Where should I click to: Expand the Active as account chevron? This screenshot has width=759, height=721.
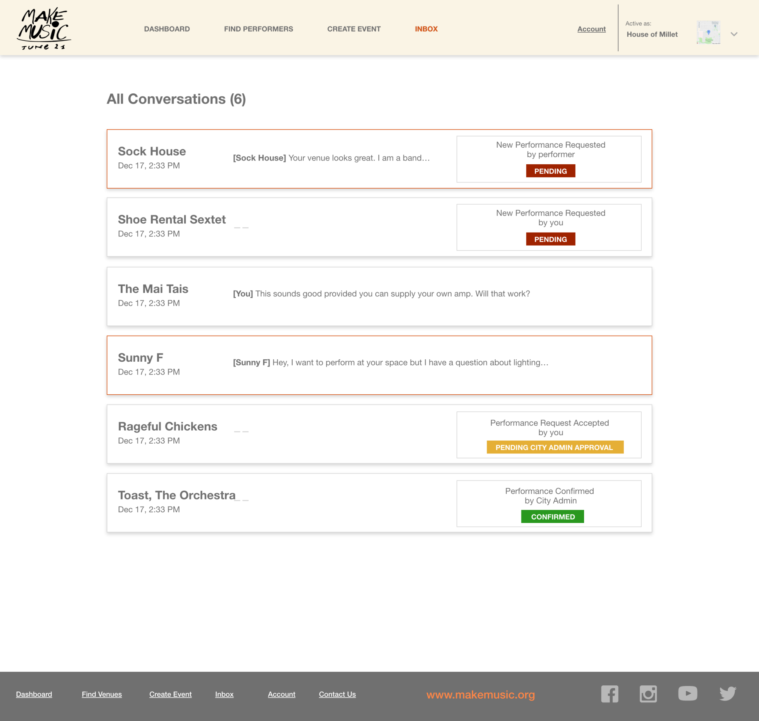[x=734, y=34]
